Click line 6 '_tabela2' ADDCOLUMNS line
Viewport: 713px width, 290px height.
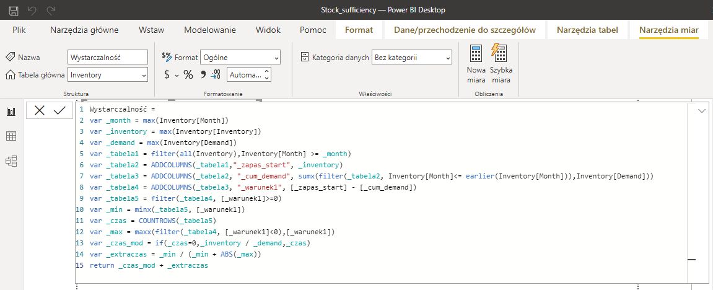[x=216, y=165]
